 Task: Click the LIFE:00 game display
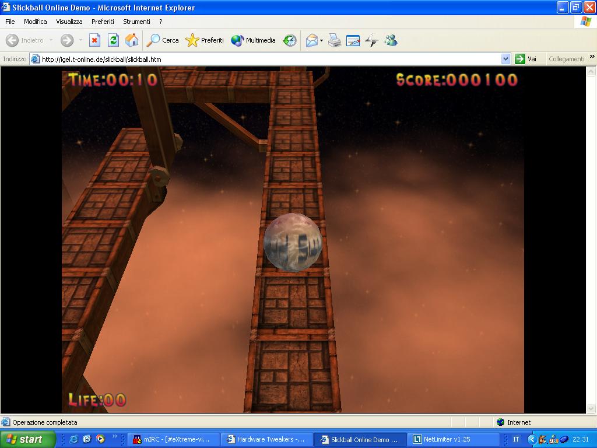[x=97, y=400]
